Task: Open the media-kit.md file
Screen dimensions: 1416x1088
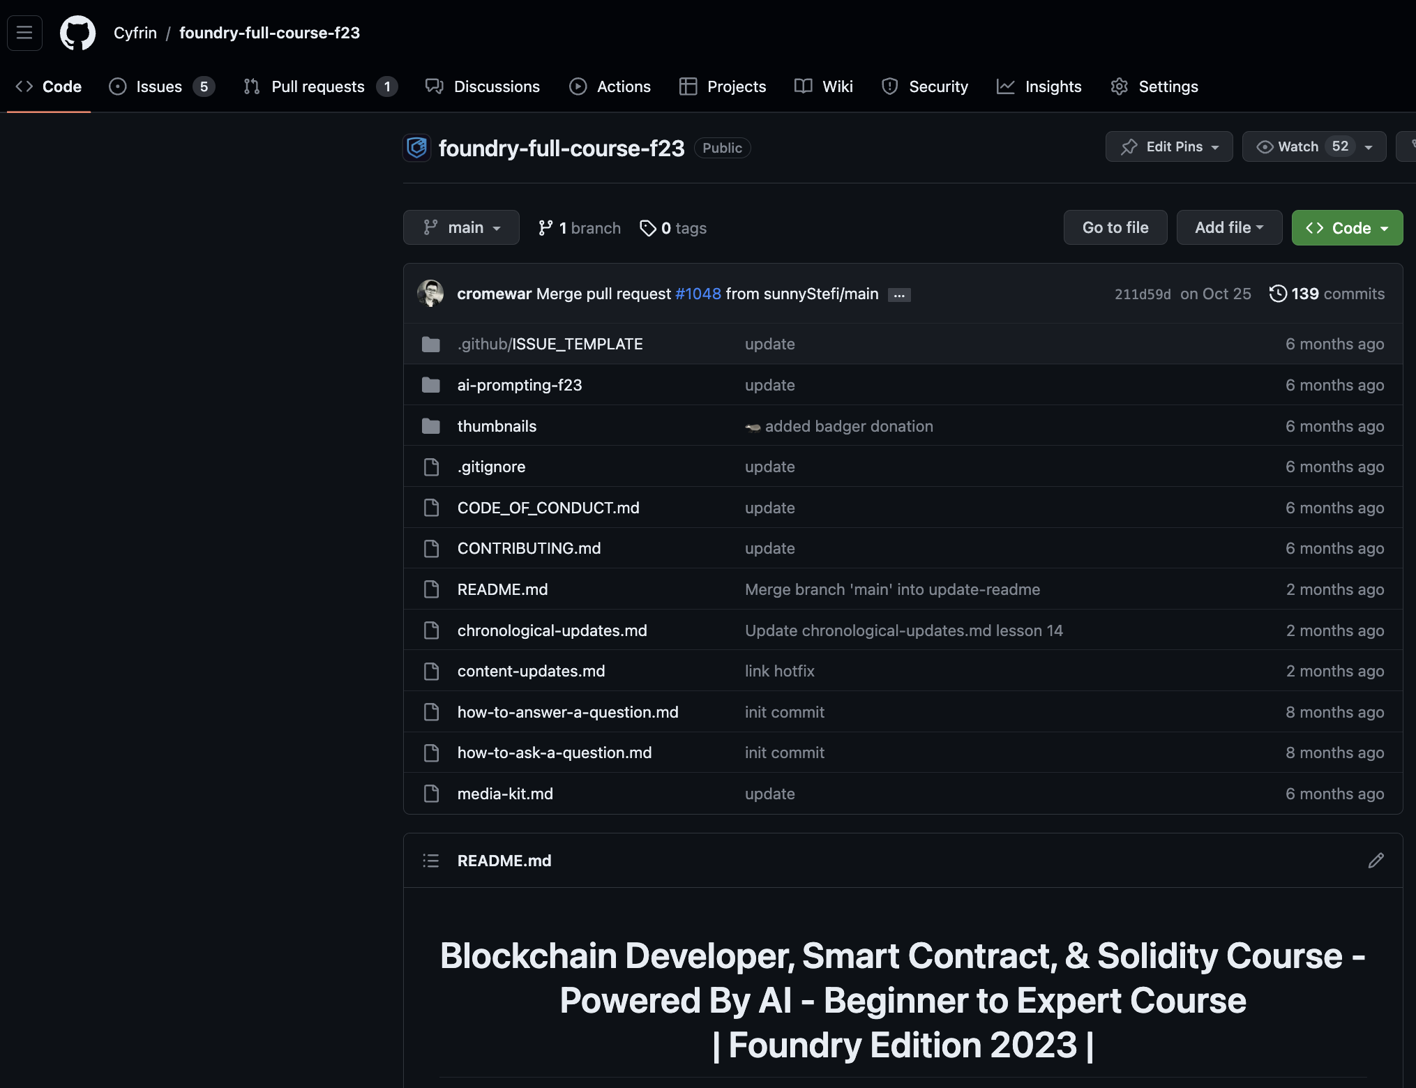Action: [x=505, y=794]
